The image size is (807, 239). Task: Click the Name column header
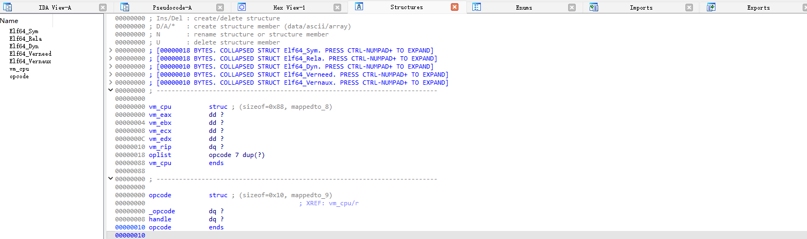[9, 20]
